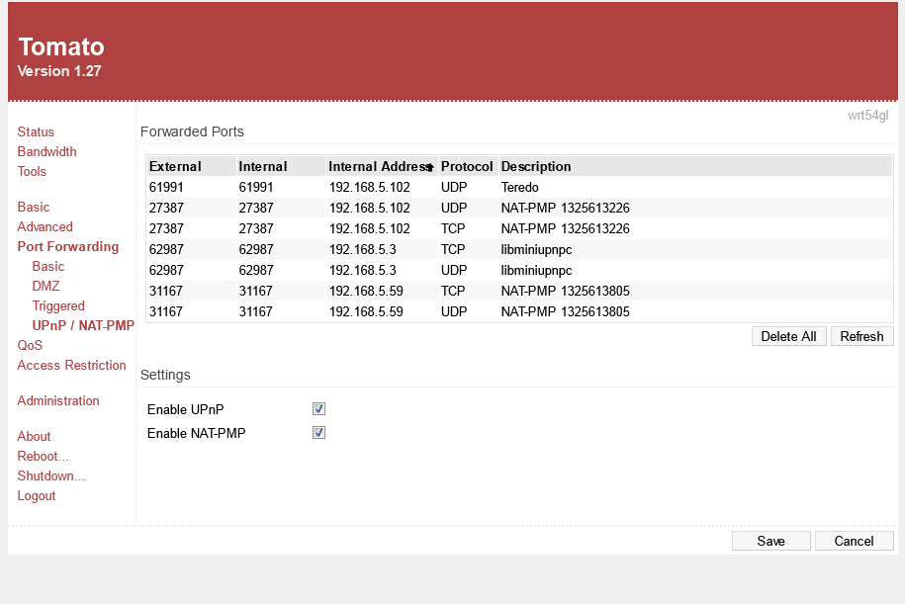Click the Internal Address sort arrow
905x604 pixels.
pos(430,168)
